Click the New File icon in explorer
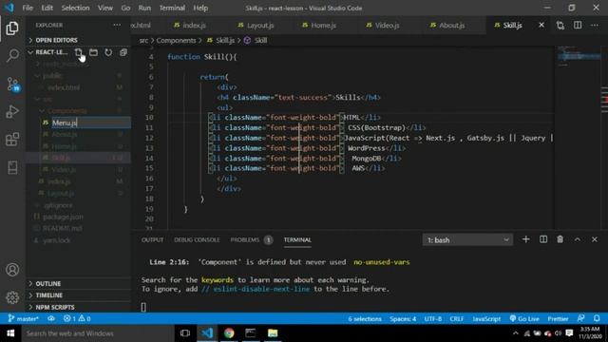The width and height of the screenshot is (608, 342). pos(79,52)
